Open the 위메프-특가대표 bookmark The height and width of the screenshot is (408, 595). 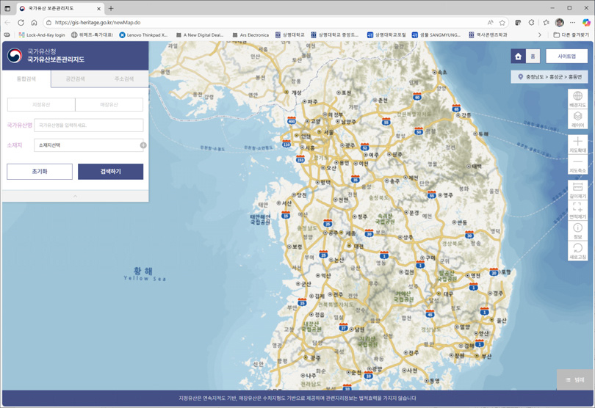point(93,35)
